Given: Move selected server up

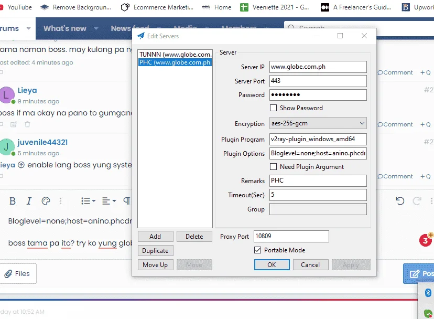Looking at the screenshot, I should click(155, 264).
